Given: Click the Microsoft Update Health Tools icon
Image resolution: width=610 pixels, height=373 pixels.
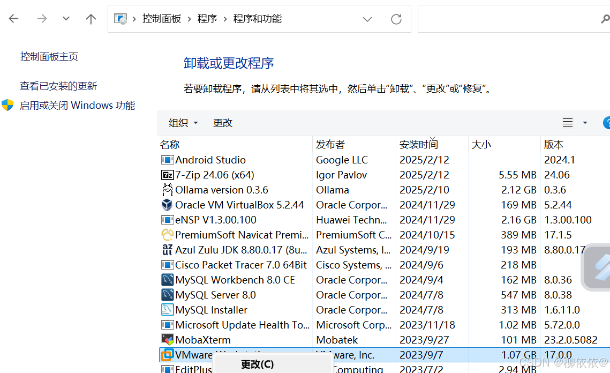Looking at the screenshot, I should tap(167, 325).
